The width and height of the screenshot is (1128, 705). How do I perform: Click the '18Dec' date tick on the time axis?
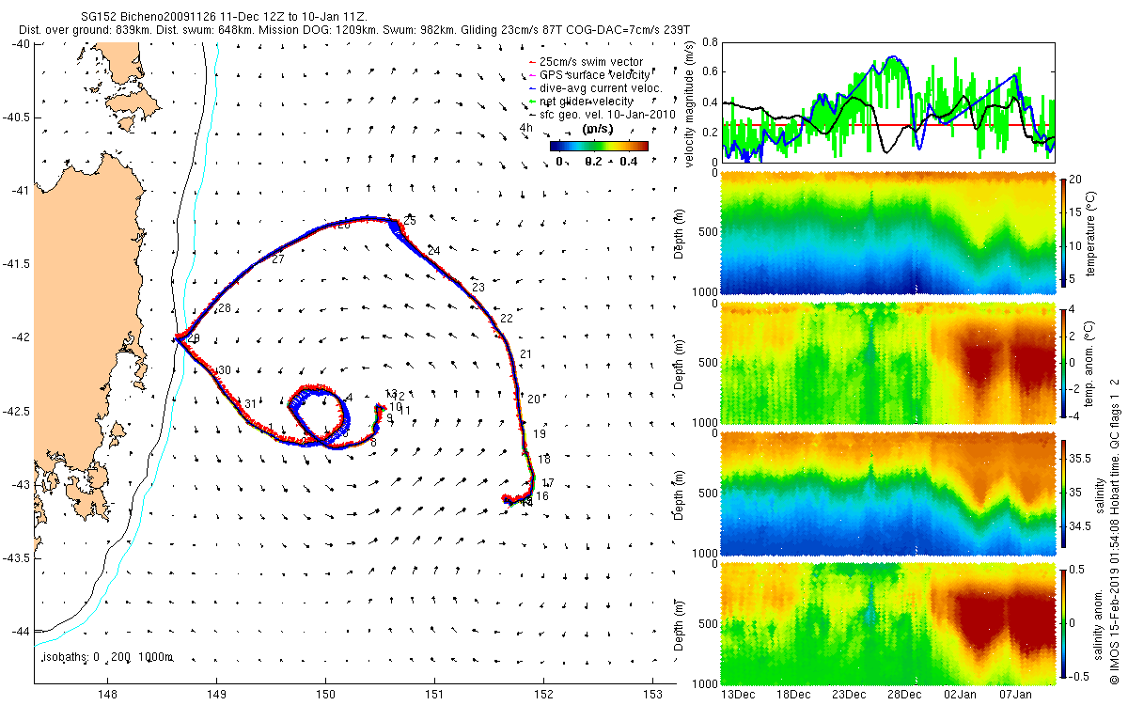click(792, 695)
